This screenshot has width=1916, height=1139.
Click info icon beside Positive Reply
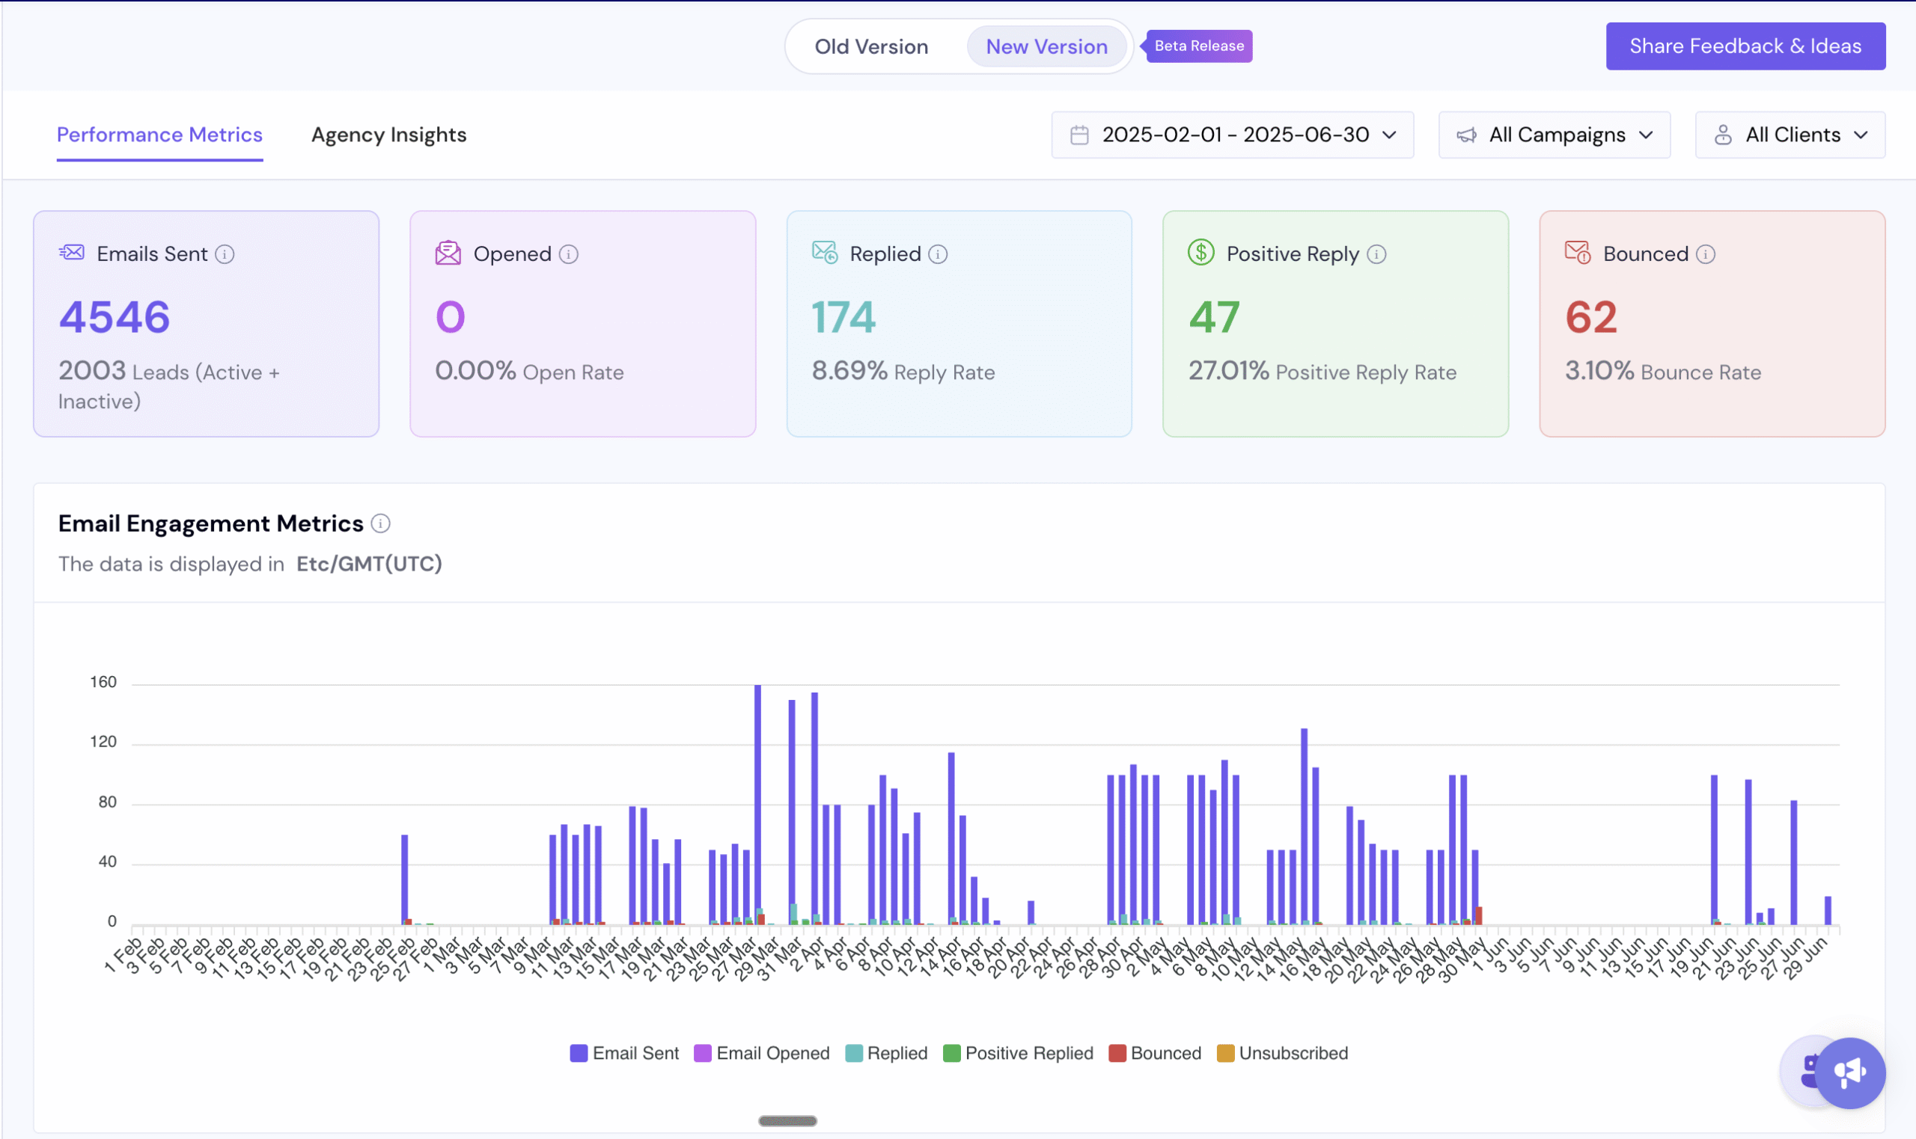[1376, 254]
